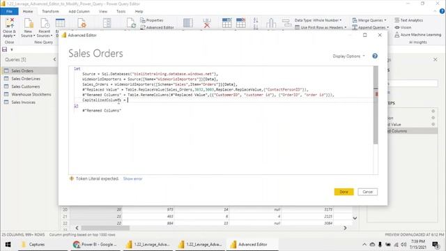Switch to the Transform ribbon tab
The image size is (446, 251).
pos(50,11)
